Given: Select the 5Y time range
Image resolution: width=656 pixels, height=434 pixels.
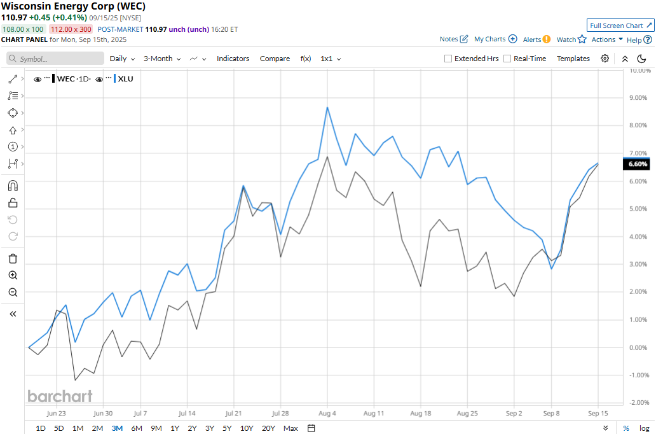Looking at the screenshot, I should [x=227, y=428].
